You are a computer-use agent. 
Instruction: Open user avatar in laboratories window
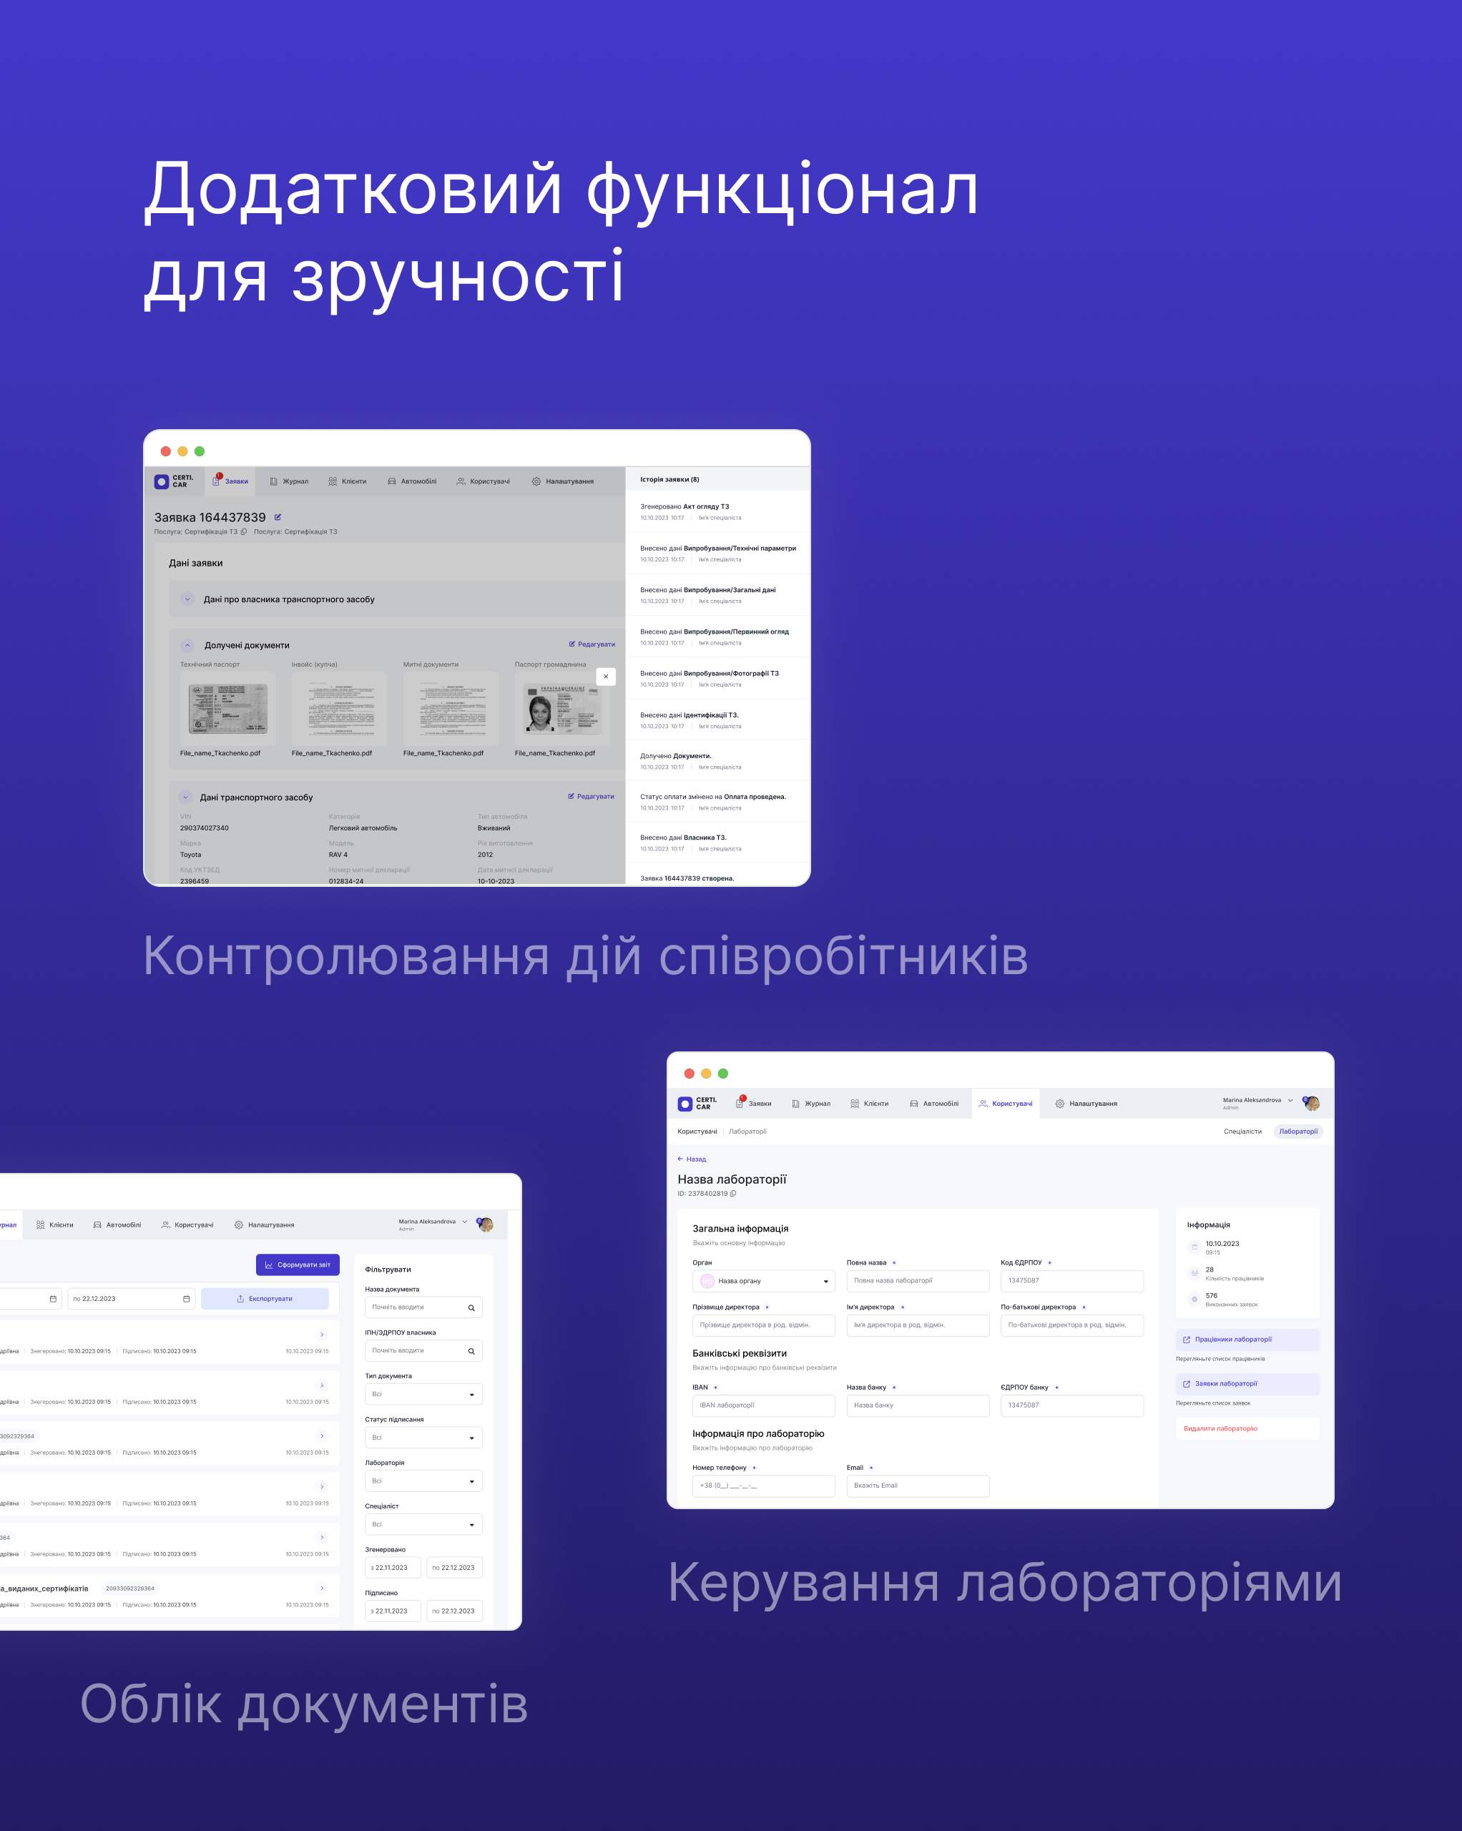click(x=1312, y=1103)
